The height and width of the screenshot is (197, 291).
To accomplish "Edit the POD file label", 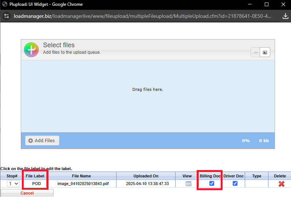I will [x=36, y=184].
